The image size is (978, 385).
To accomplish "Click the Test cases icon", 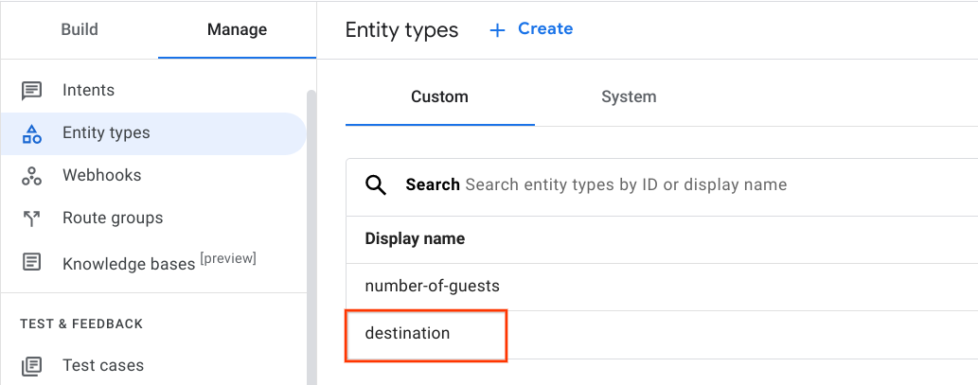I will tap(32, 365).
